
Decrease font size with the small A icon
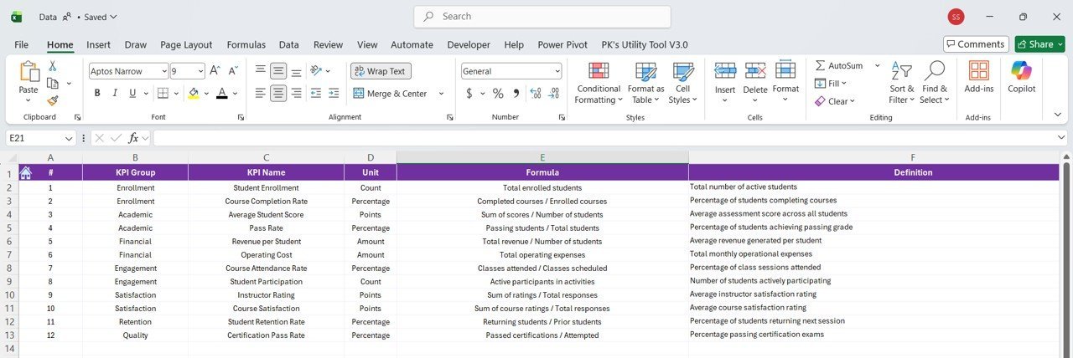pyautogui.click(x=232, y=71)
